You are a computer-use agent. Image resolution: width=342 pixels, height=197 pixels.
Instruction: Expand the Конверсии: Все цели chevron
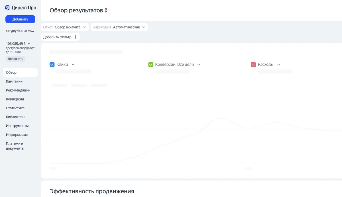199,65
